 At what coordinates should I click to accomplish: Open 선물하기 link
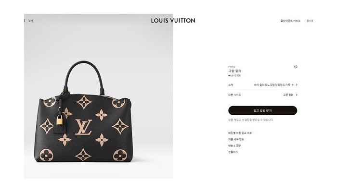[x=233, y=152]
